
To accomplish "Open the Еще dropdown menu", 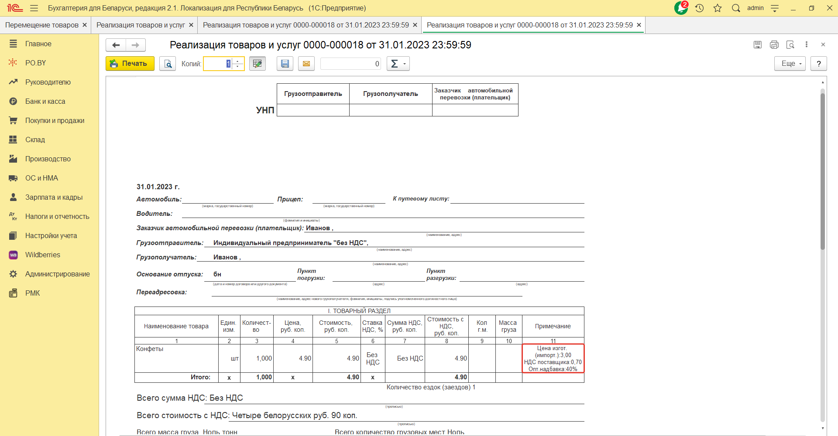I will (790, 64).
